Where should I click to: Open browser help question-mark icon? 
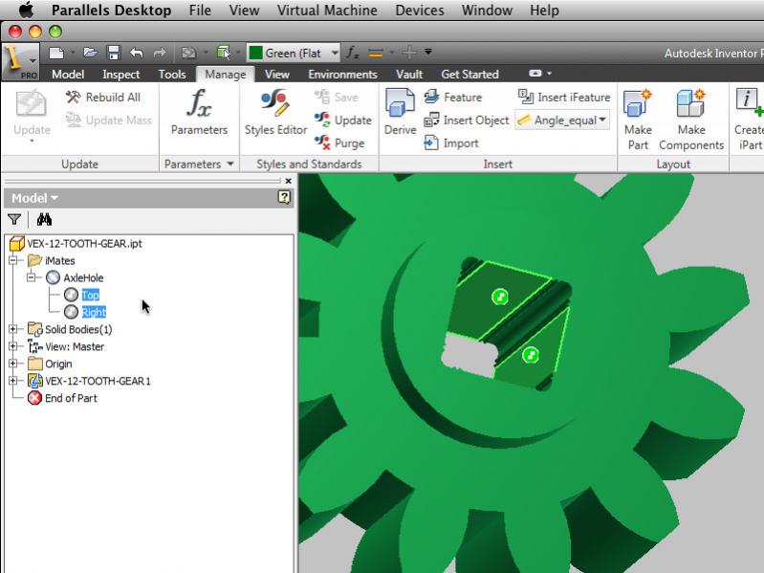coord(284,197)
